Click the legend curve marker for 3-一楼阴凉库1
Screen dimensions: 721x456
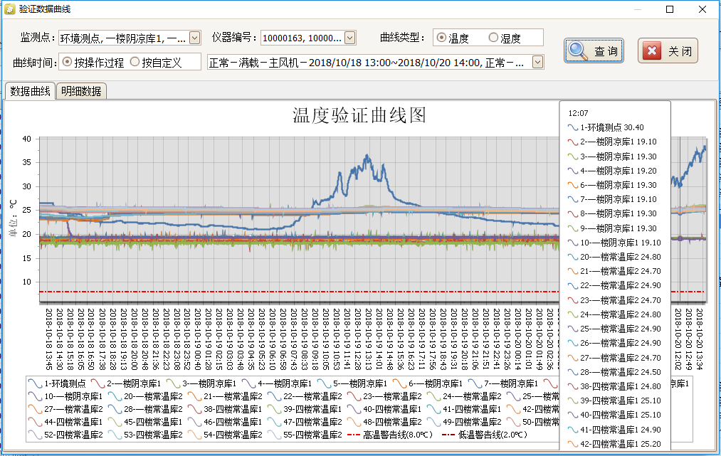click(x=173, y=383)
